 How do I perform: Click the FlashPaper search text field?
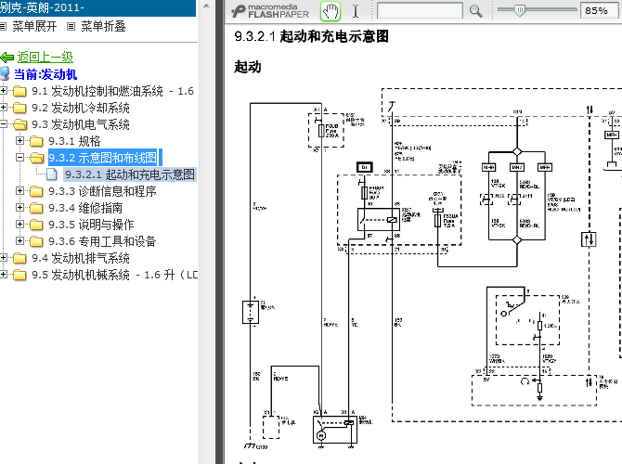click(x=420, y=11)
